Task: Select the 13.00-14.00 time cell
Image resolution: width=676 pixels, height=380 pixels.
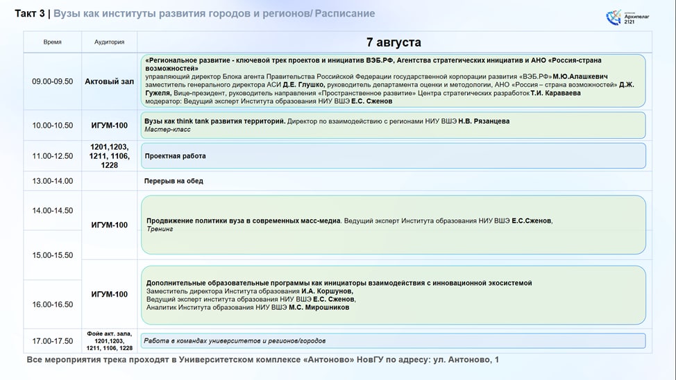Action: (52, 181)
